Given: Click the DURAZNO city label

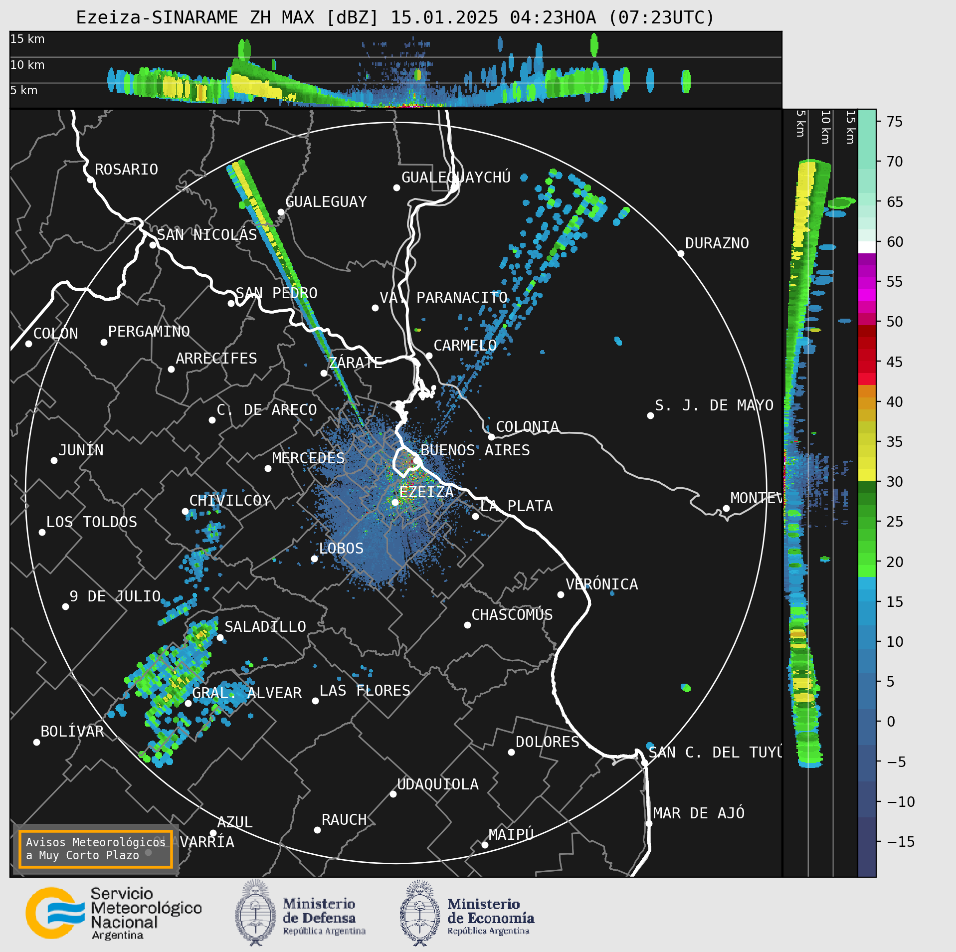Looking at the screenshot, I should (717, 243).
